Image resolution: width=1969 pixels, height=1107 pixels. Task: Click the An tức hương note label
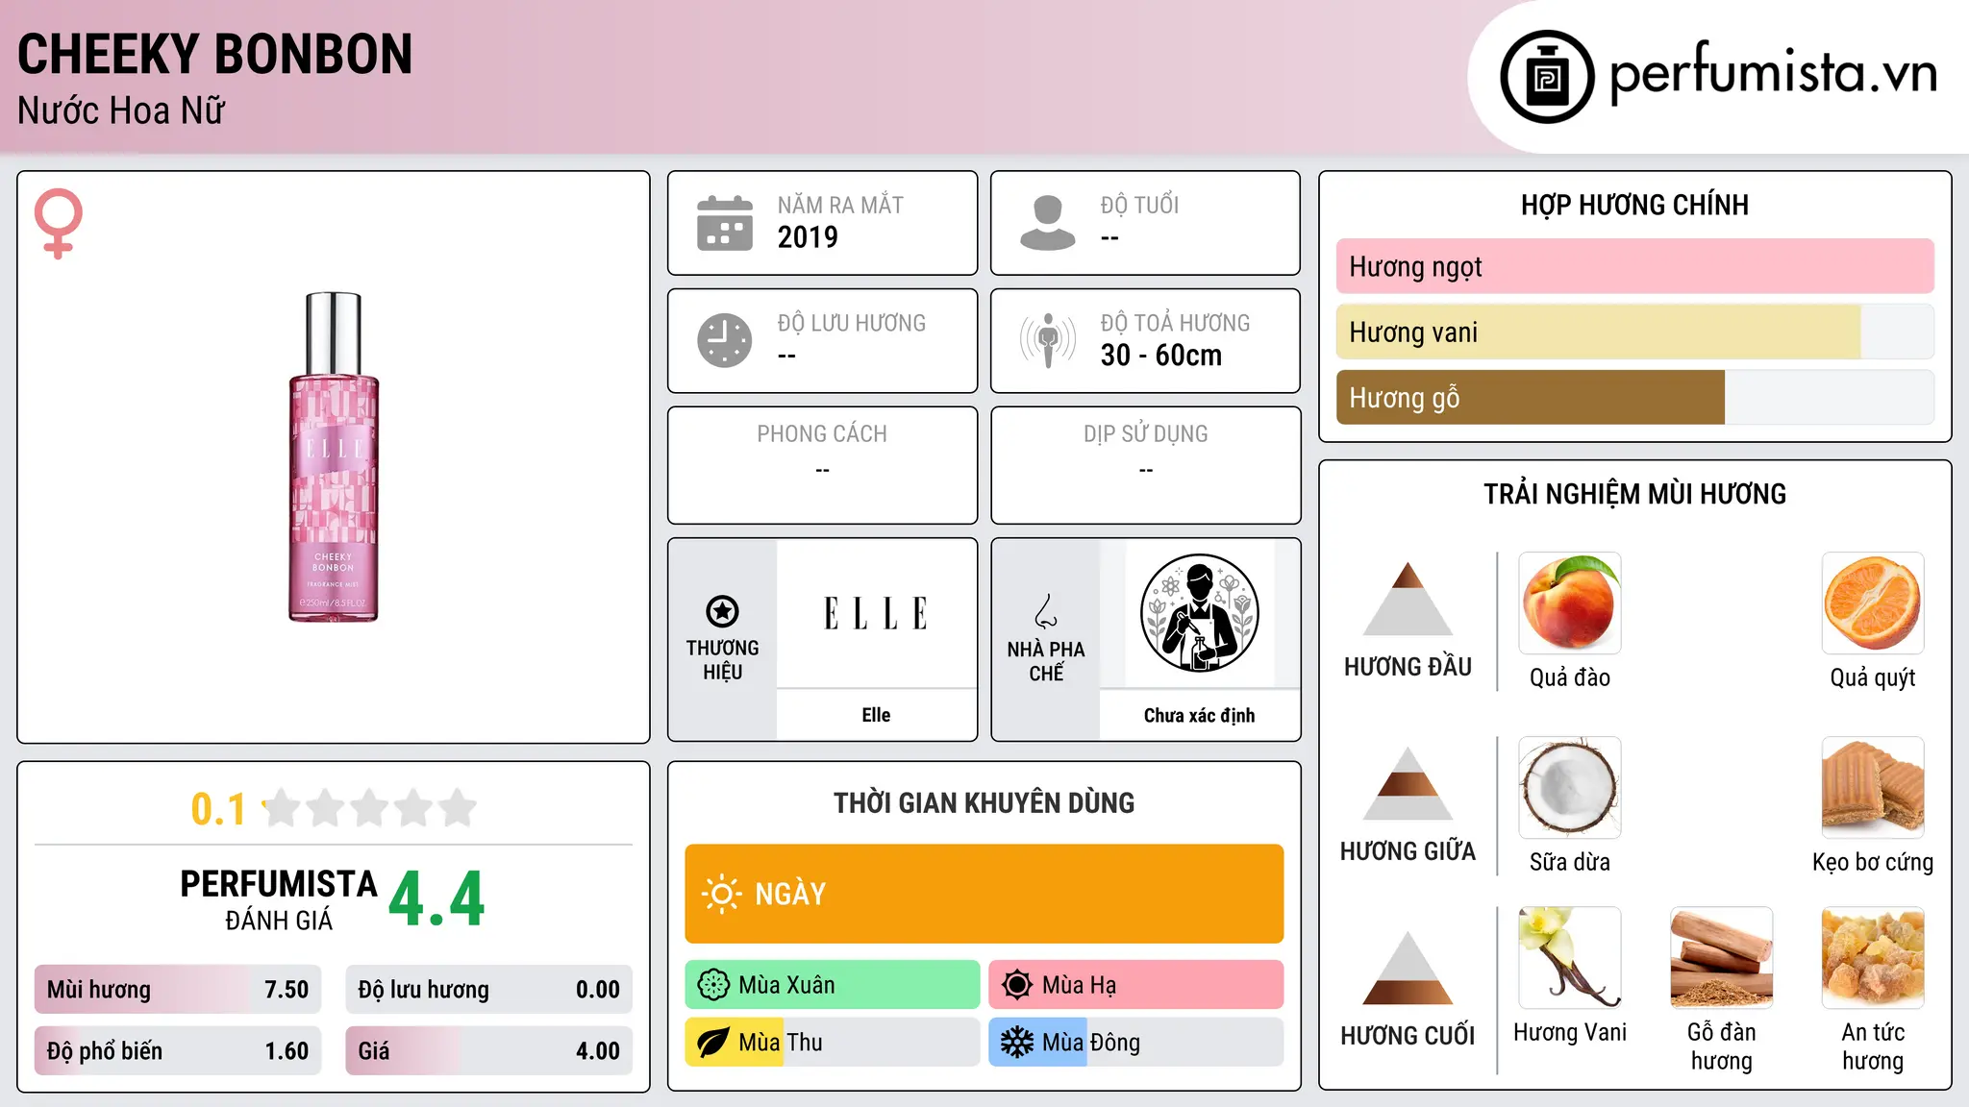1873,1046
